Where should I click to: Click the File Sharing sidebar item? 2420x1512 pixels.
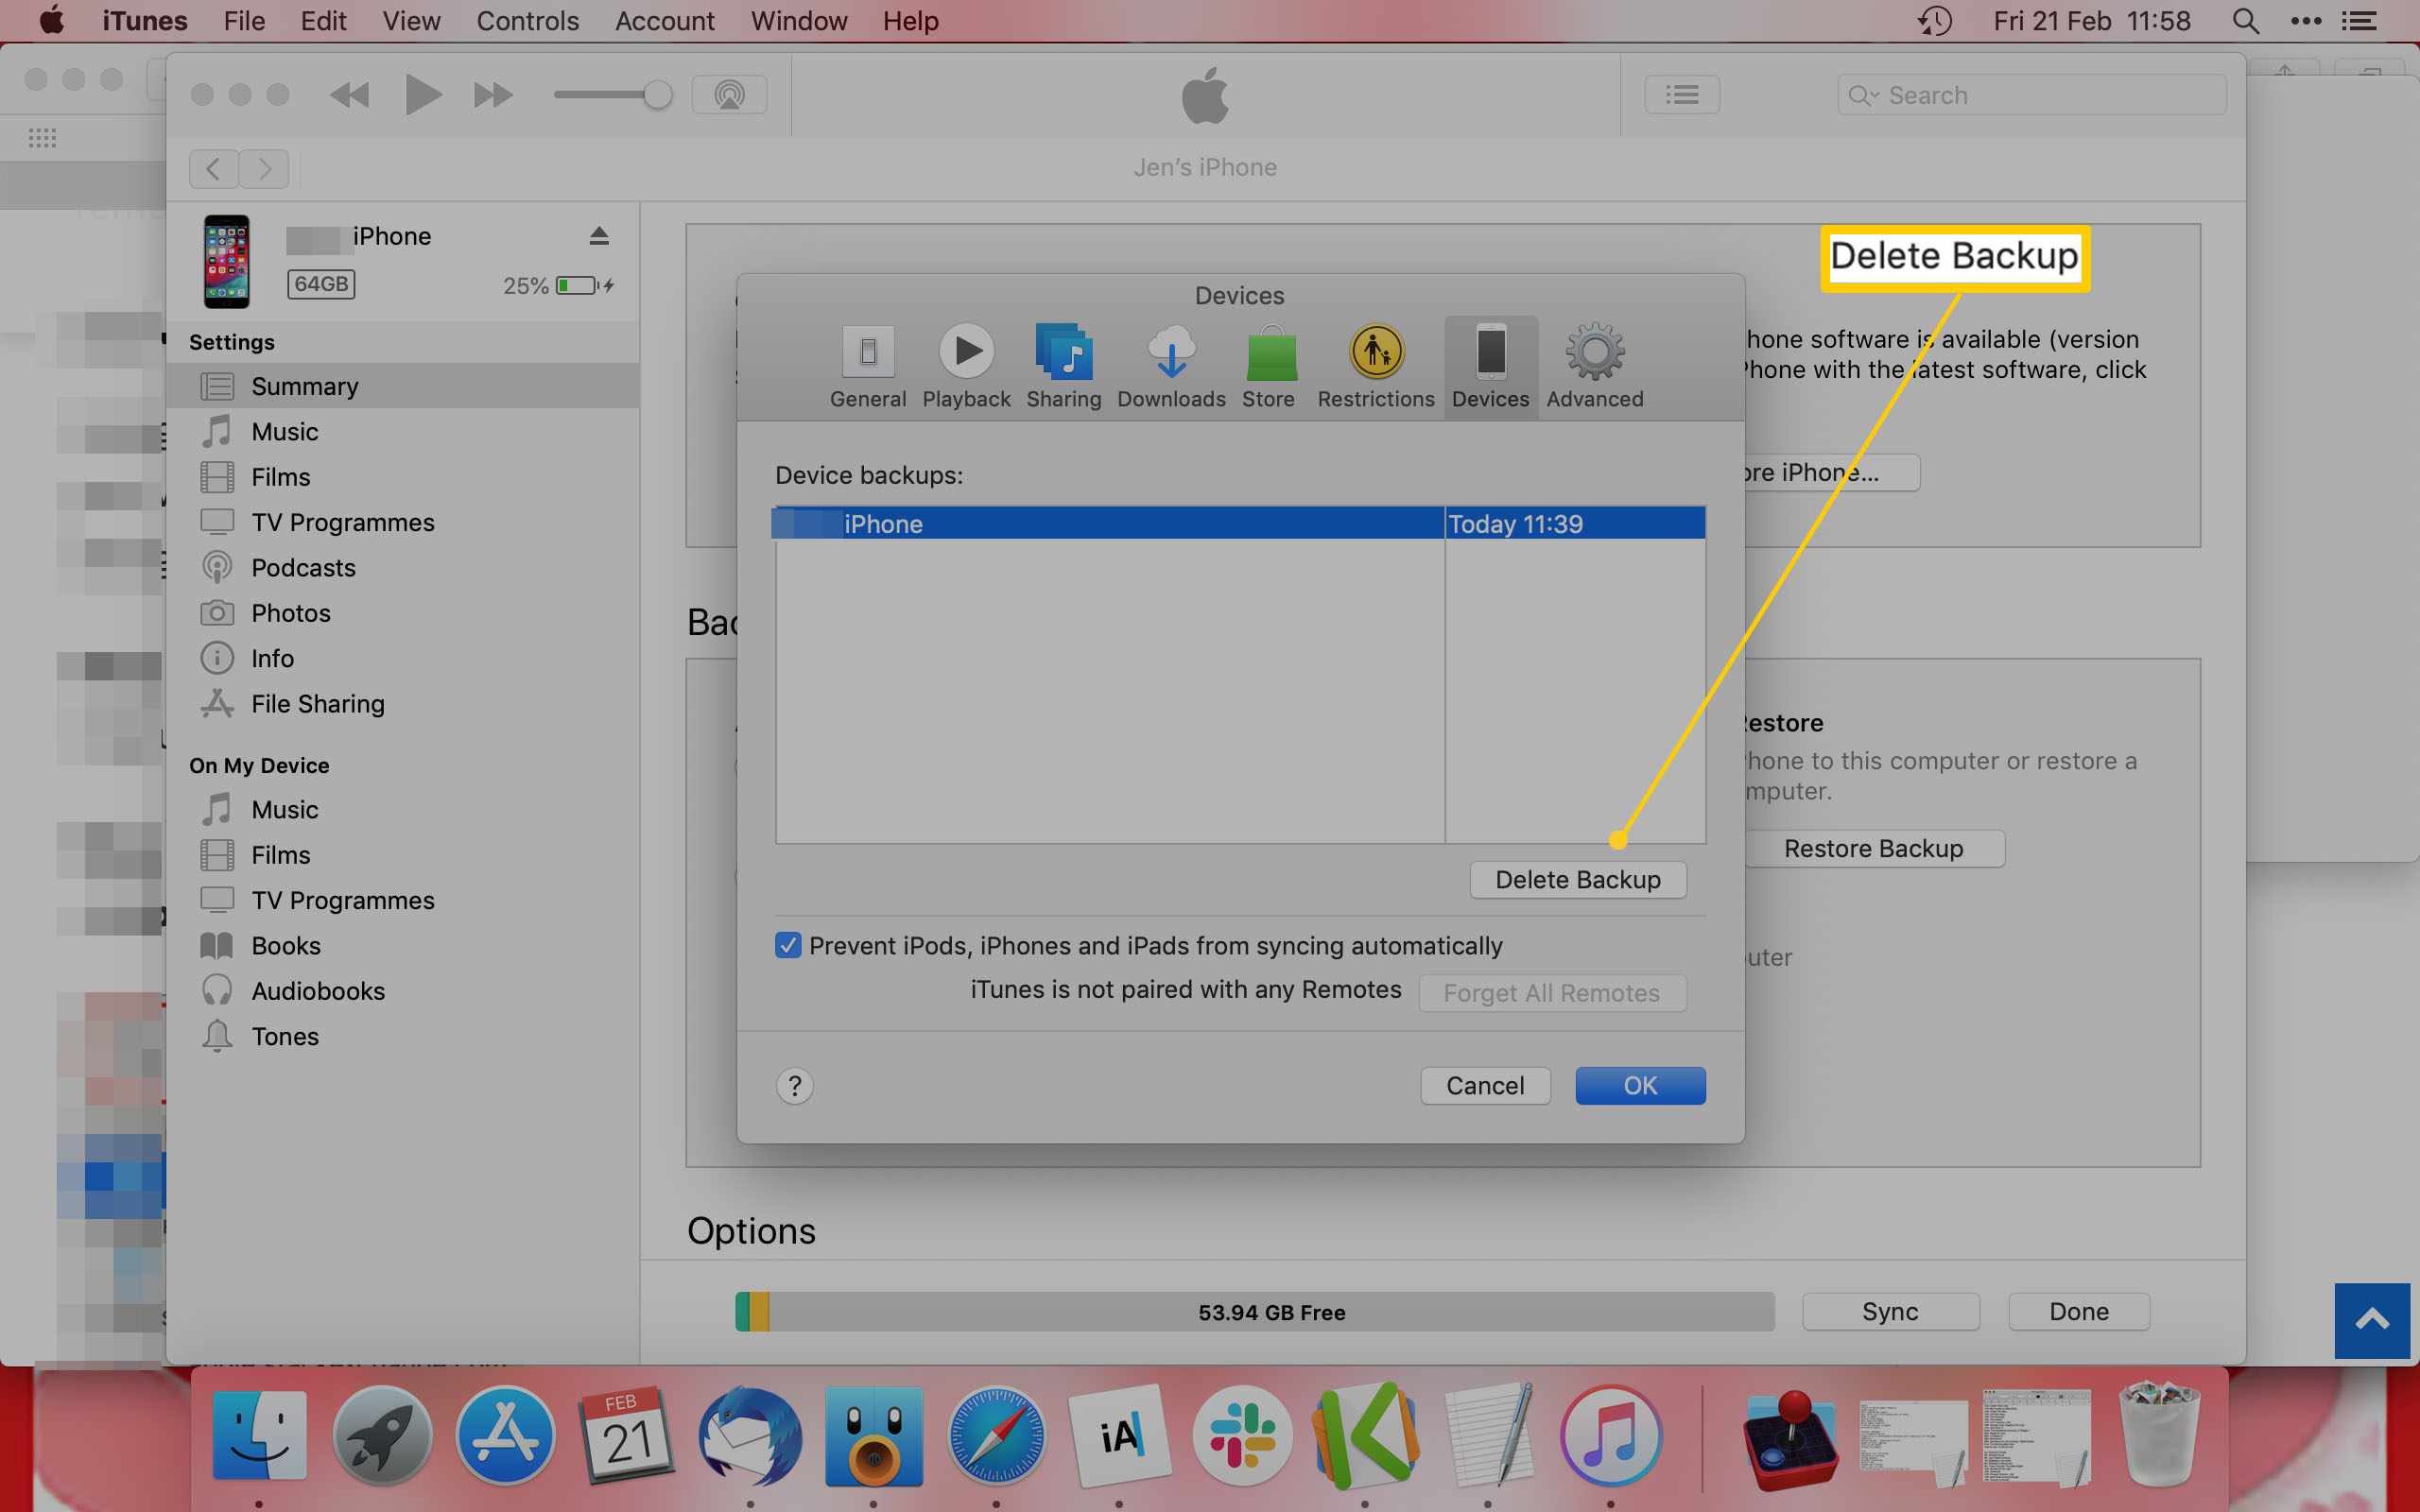coord(317,704)
